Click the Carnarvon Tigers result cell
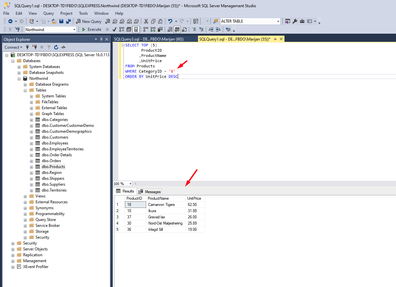The height and width of the screenshot is (287, 396). [x=166, y=205]
